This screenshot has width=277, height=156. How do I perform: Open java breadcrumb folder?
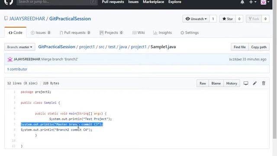[x=123, y=47]
